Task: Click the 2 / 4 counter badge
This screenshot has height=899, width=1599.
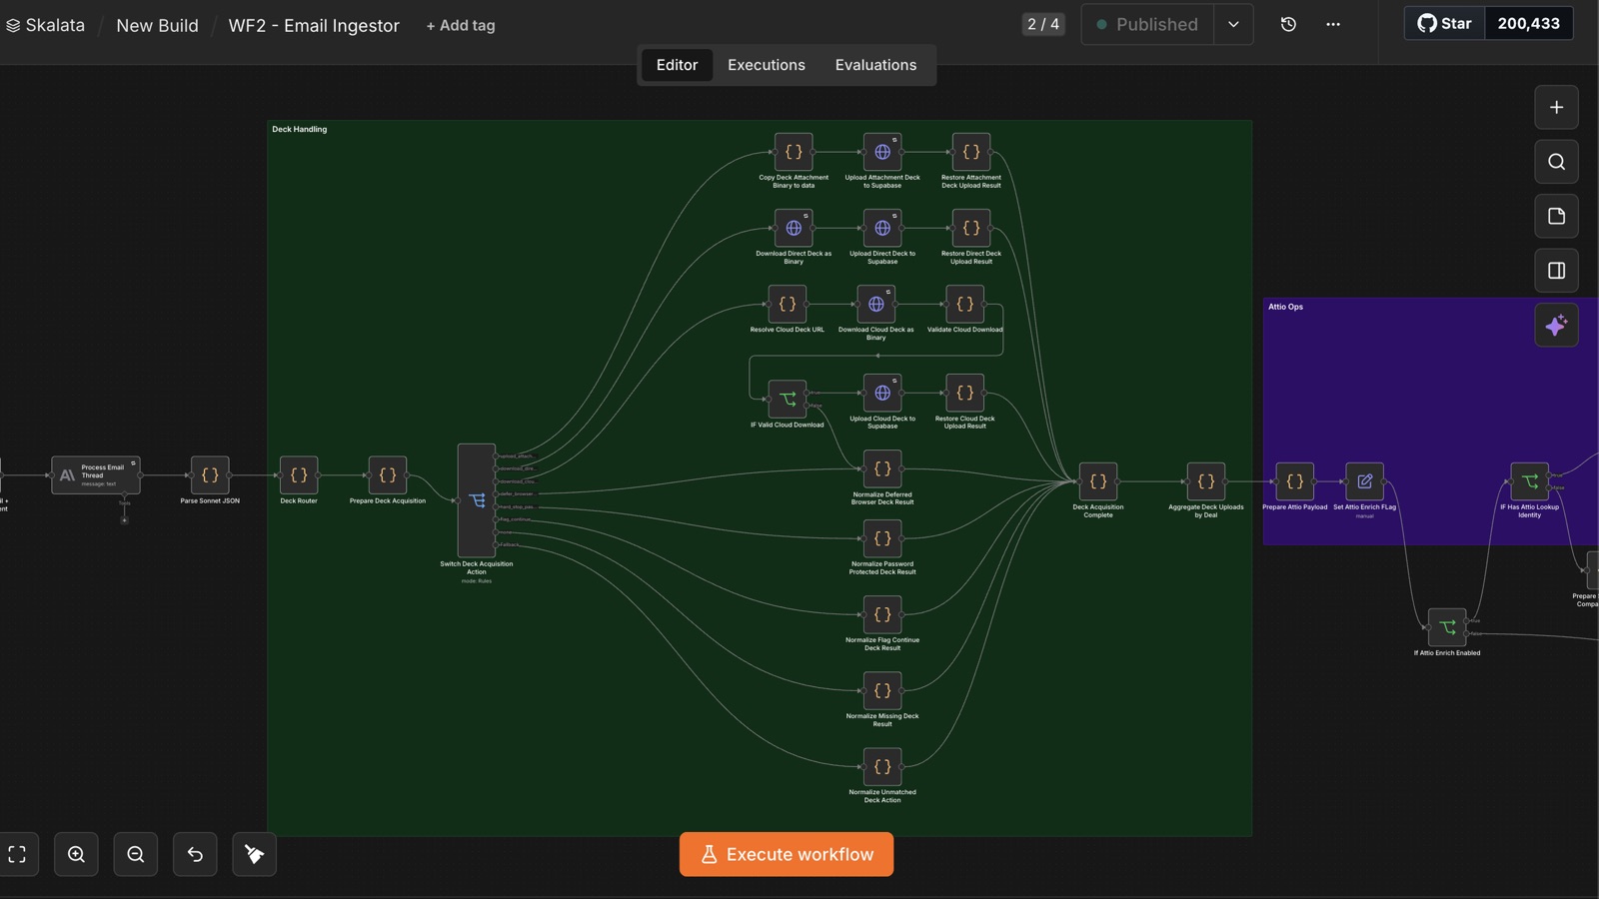Action: 1043,24
